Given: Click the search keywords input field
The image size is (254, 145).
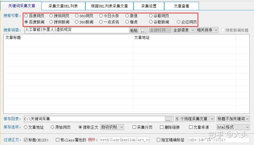Looking at the screenshot, I should (77, 30).
